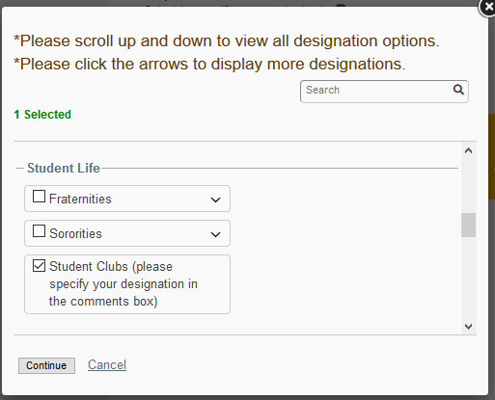Collapse the Student Life section
The height and width of the screenshot is (400, 495).
(19, 168)
